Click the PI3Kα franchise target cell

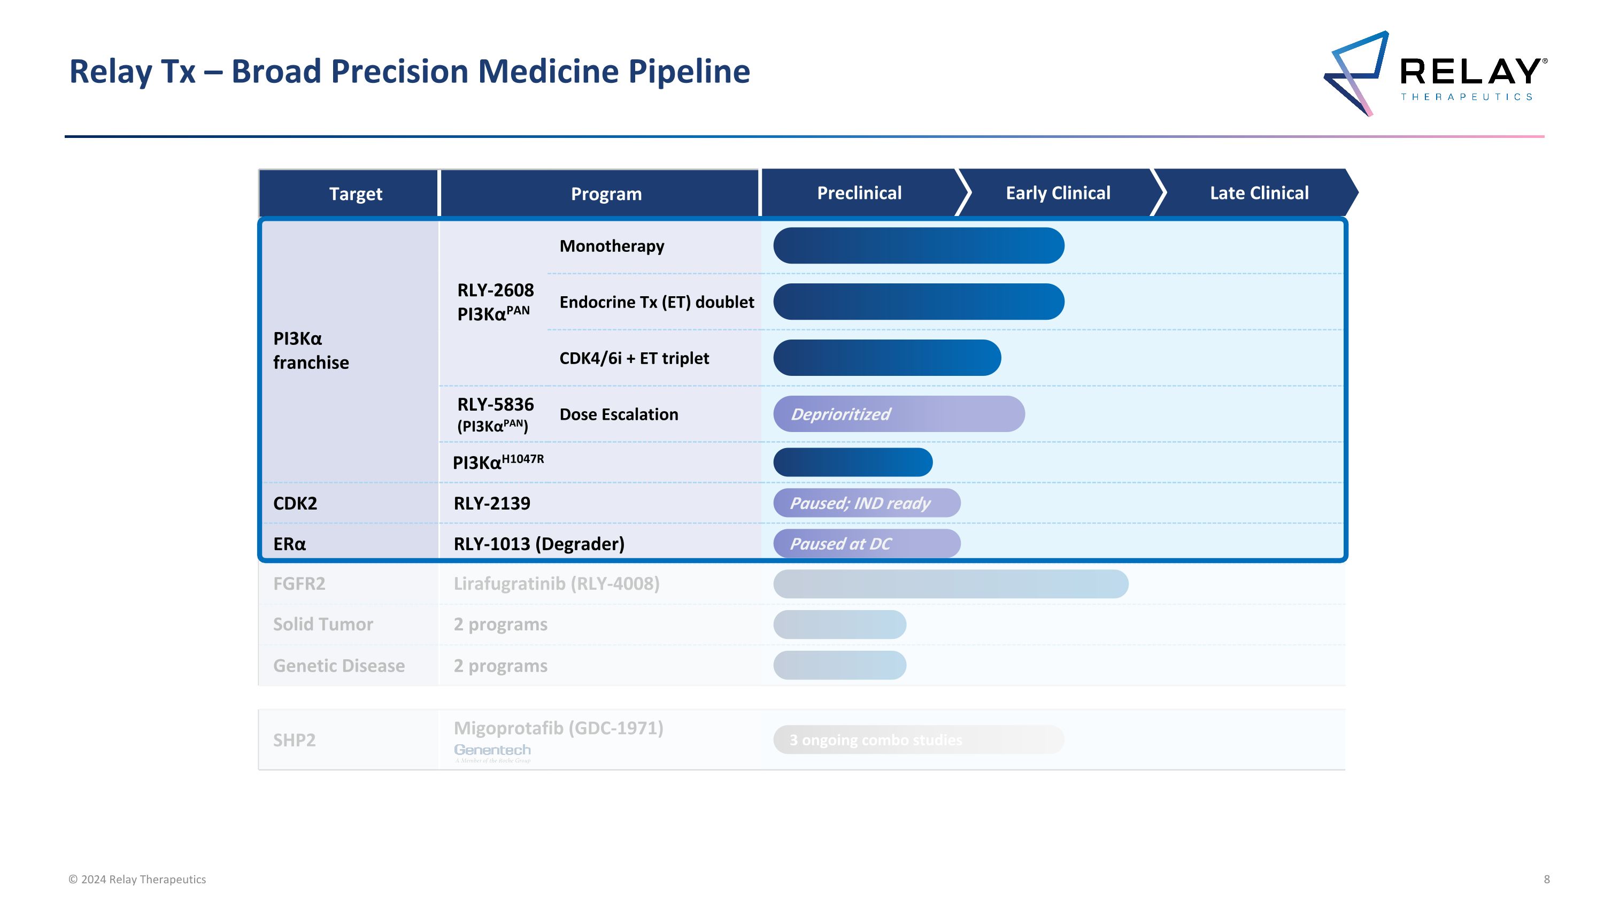[311, 350]
